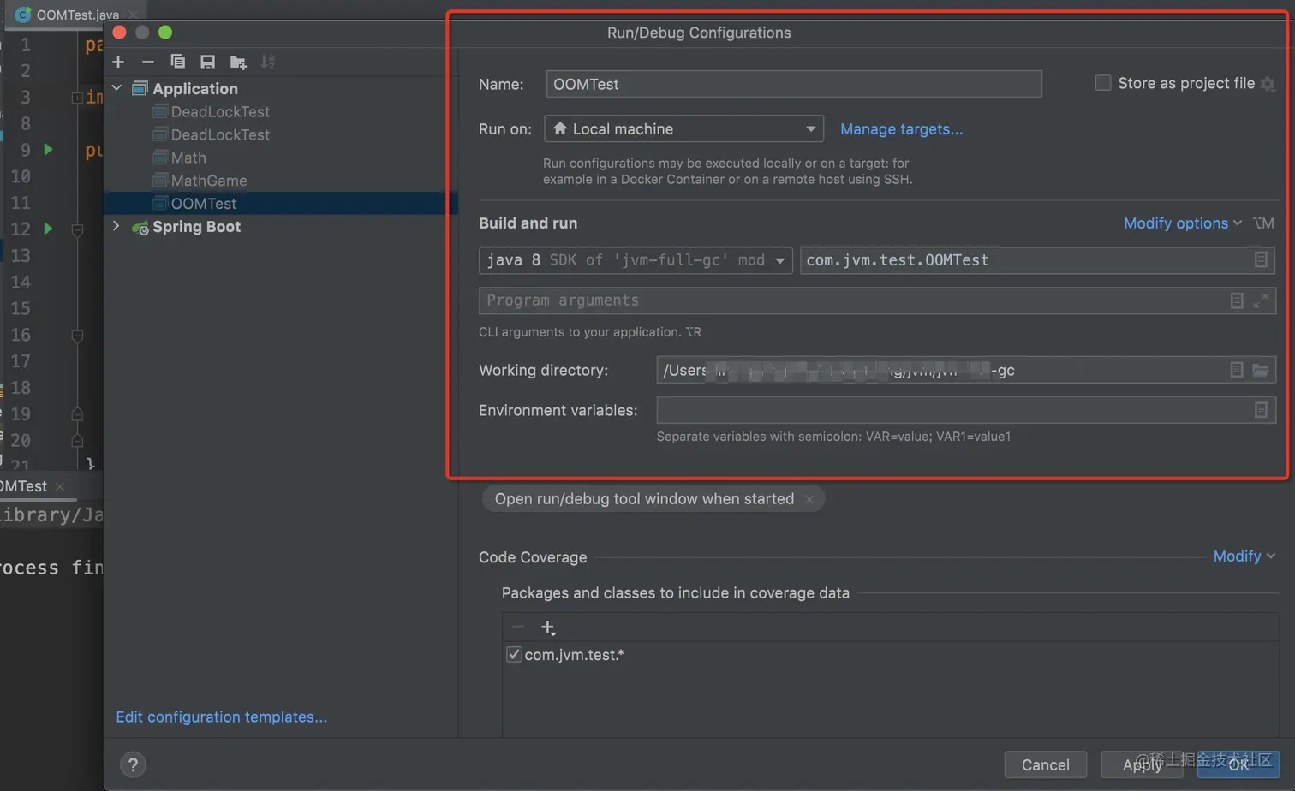Screen dimensions: 1295x791
Task: Click the help question mark button
Action: [133, 764]
